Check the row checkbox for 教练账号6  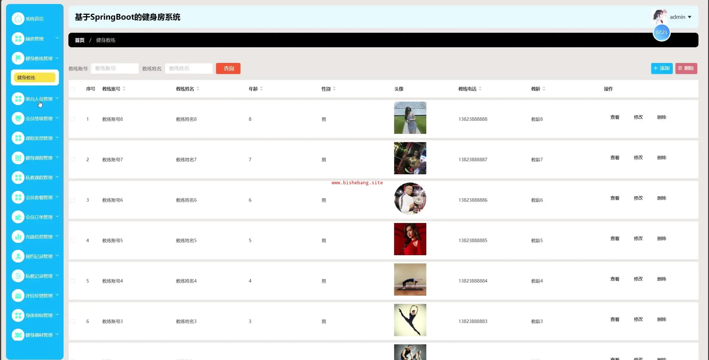[x=72, y=200]
